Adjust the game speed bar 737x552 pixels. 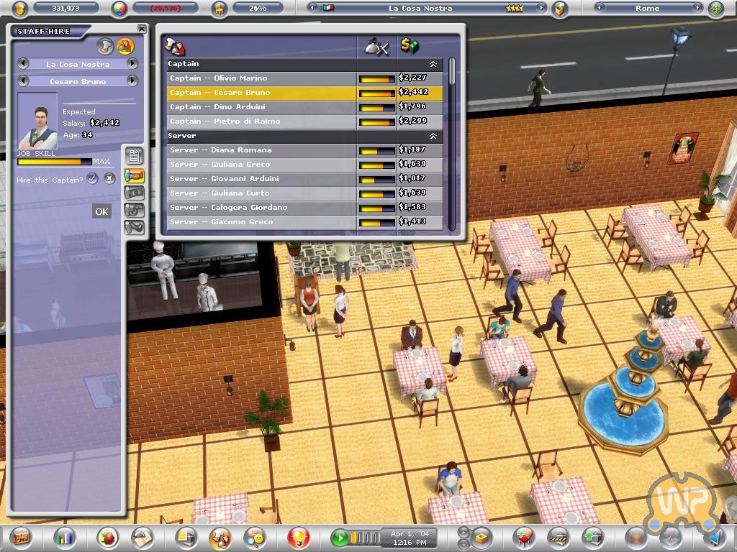(366, 537)
